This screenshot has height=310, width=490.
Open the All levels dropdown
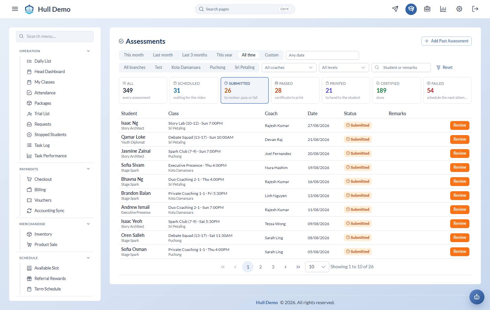click(x=344, y=68)
